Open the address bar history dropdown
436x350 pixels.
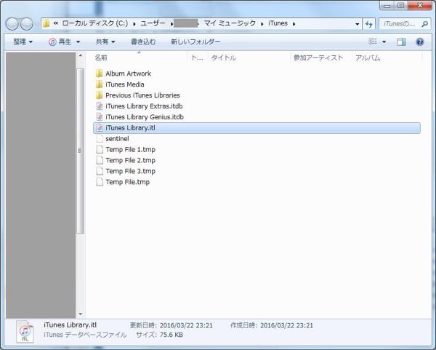tap(357, 24)
